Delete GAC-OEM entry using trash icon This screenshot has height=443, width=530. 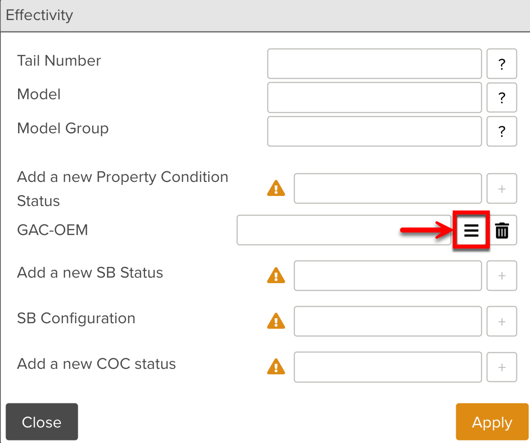point(502,230)
